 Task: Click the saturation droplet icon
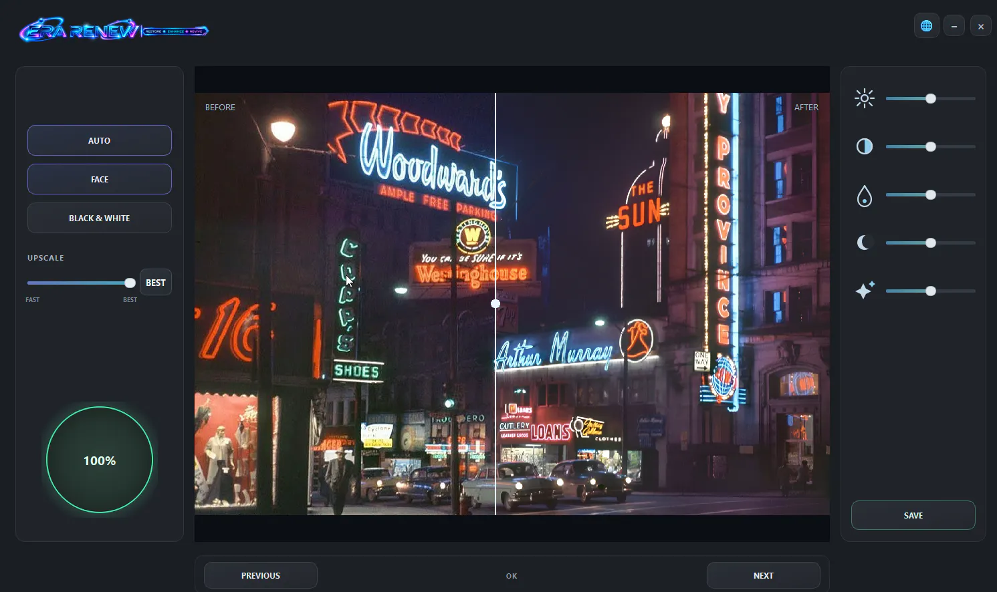865,196
